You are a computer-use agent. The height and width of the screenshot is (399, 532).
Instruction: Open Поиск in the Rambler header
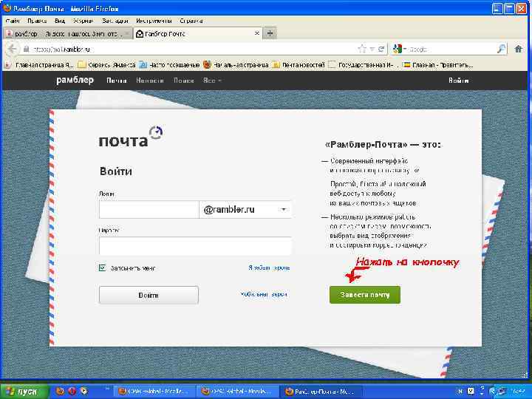(183, 81)
